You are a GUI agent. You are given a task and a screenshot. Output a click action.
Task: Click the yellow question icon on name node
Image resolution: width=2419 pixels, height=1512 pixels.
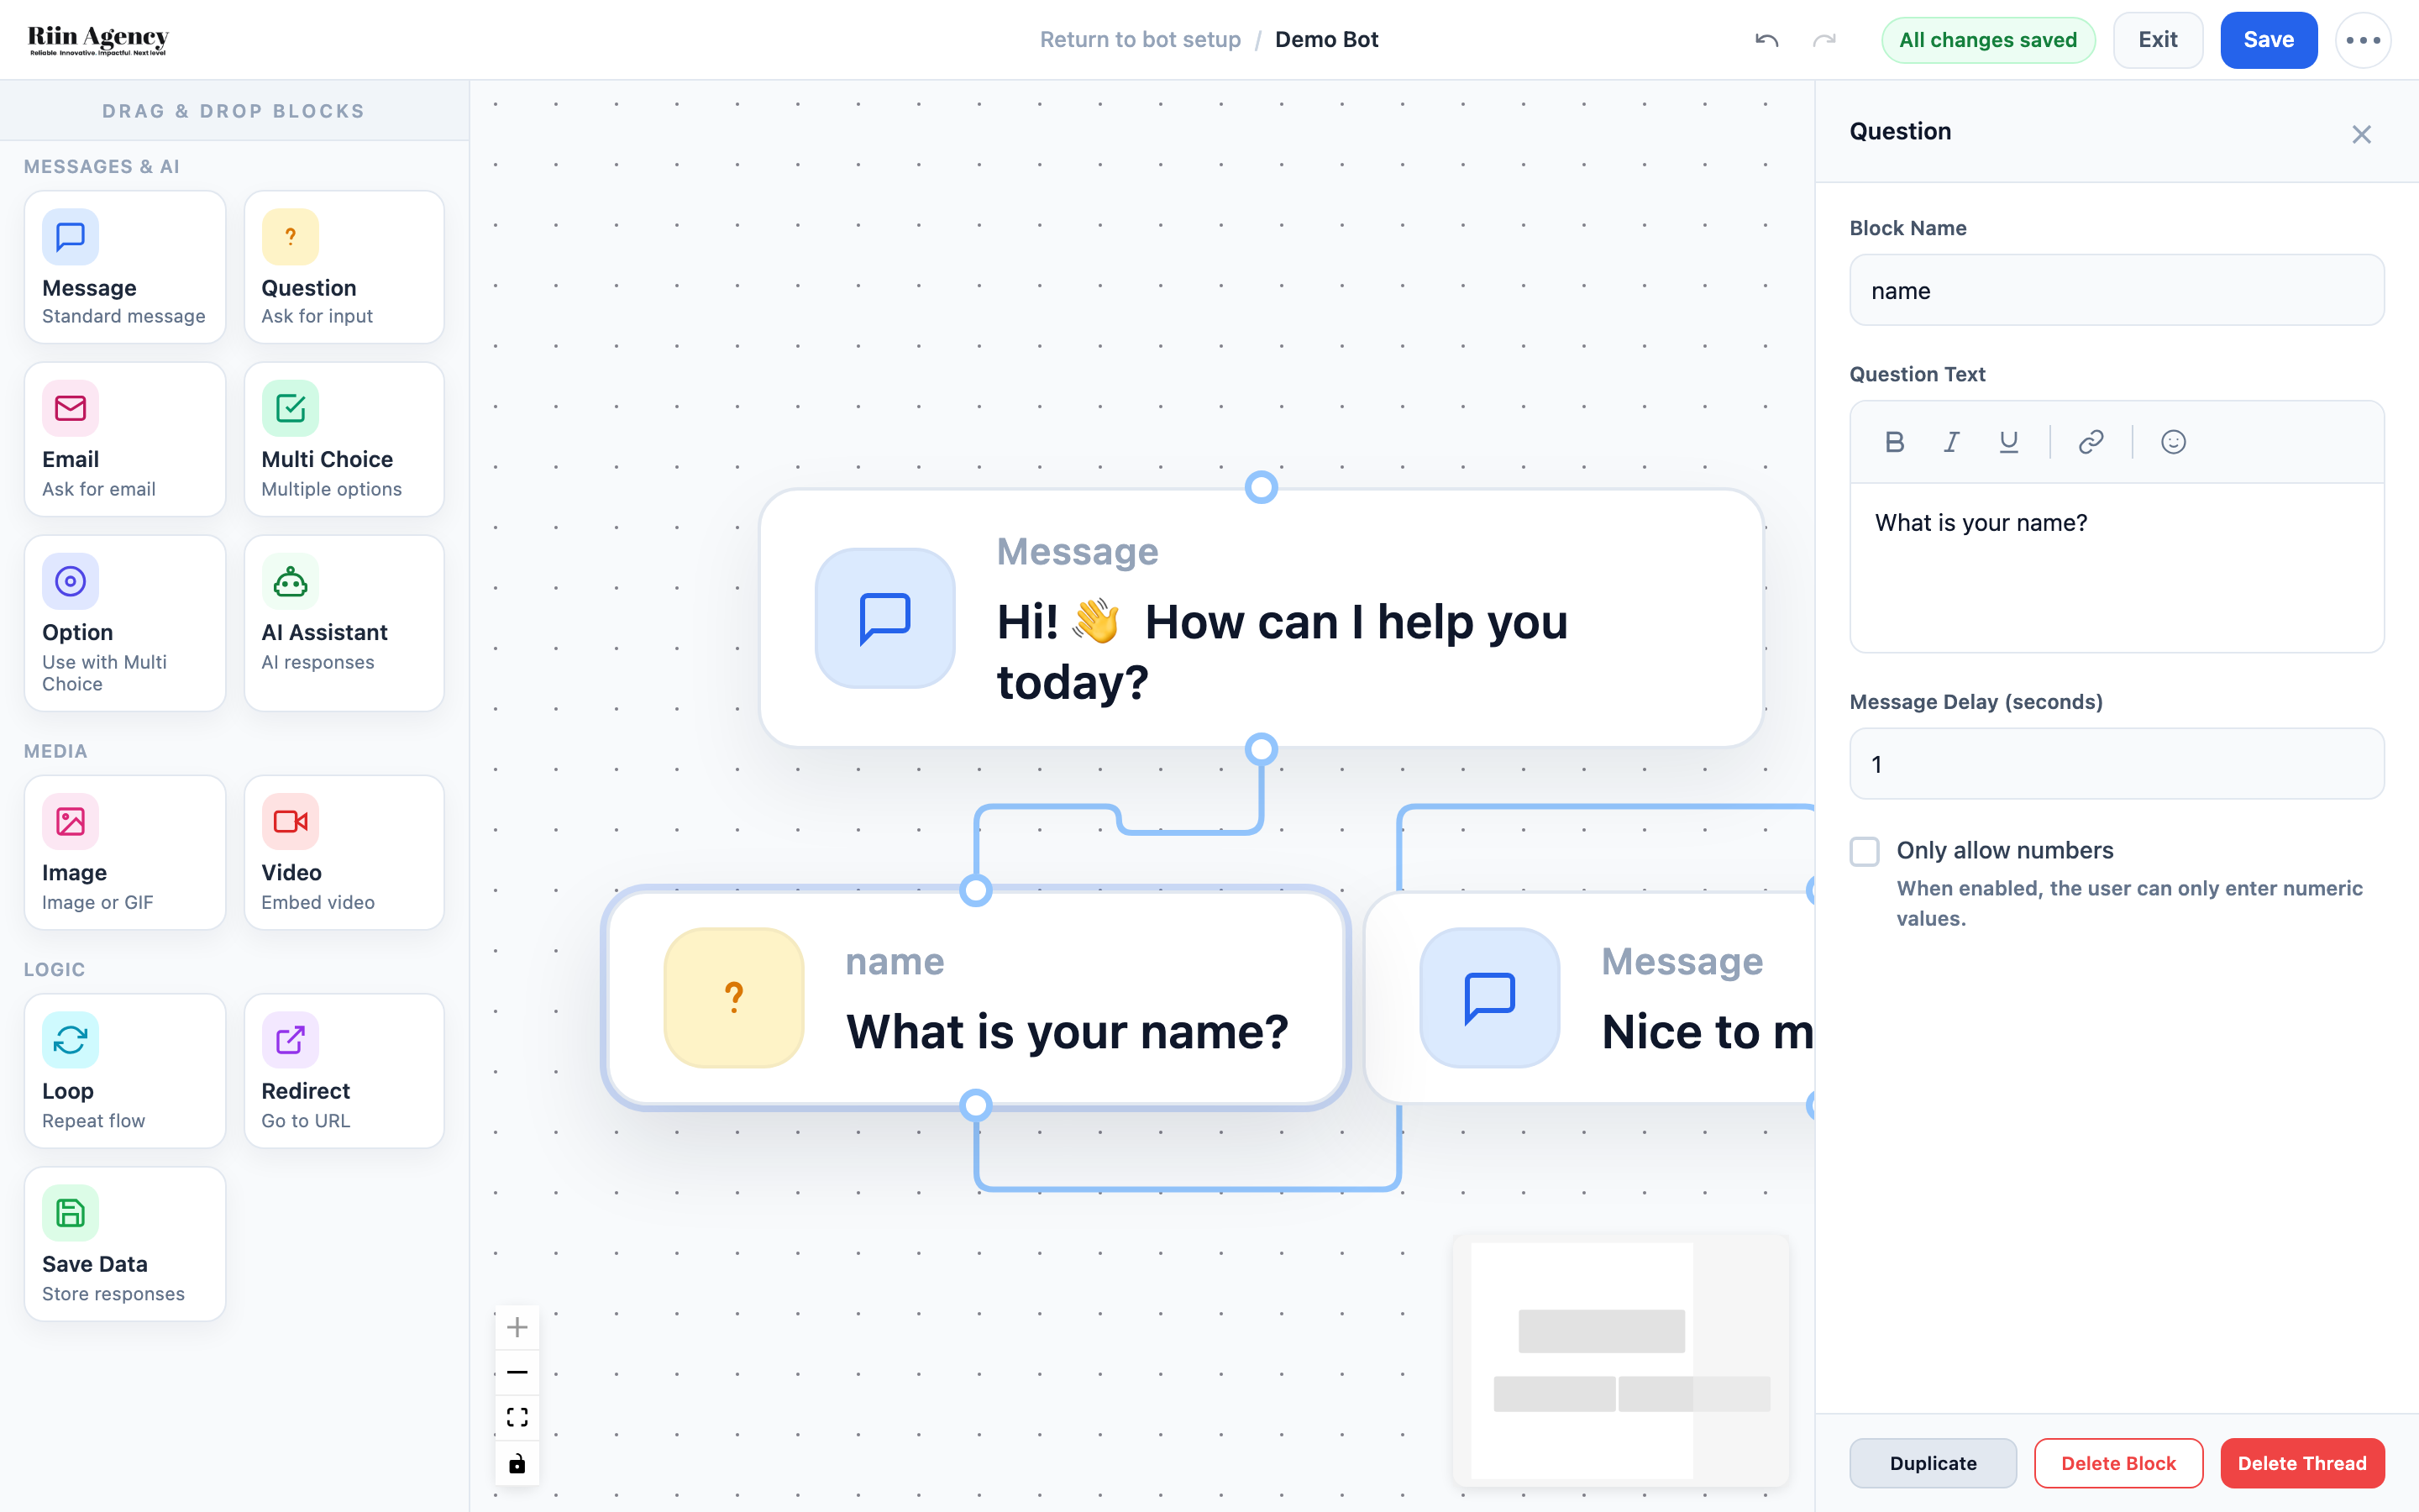tap(734, 998)
